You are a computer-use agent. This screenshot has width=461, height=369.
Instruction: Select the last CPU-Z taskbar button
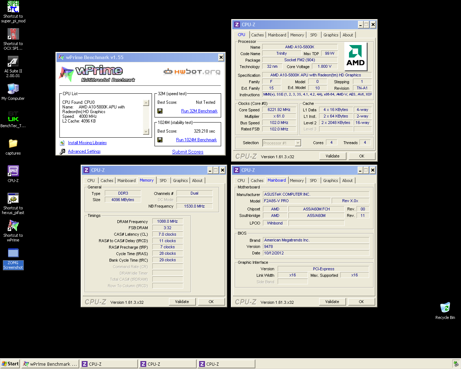coord(226,364)
